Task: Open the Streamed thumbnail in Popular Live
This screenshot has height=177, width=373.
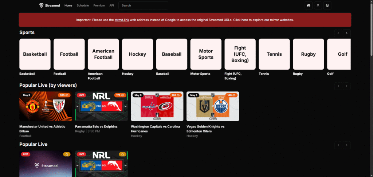Action: coord(46,164)
